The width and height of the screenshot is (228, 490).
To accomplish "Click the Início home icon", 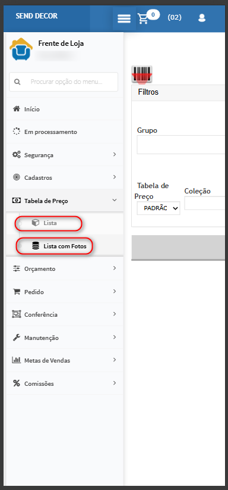I will coord(16,109).
